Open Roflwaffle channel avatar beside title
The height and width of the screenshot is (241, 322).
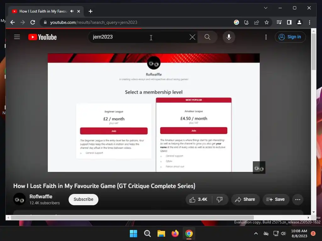tap(19, 199)
